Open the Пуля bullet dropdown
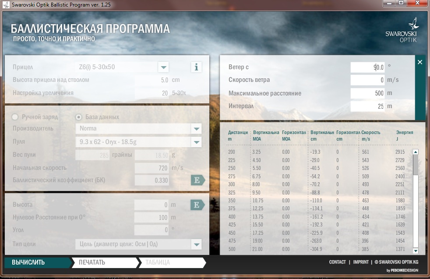Viewport: 430px width, 279px height. pos(196,142)
